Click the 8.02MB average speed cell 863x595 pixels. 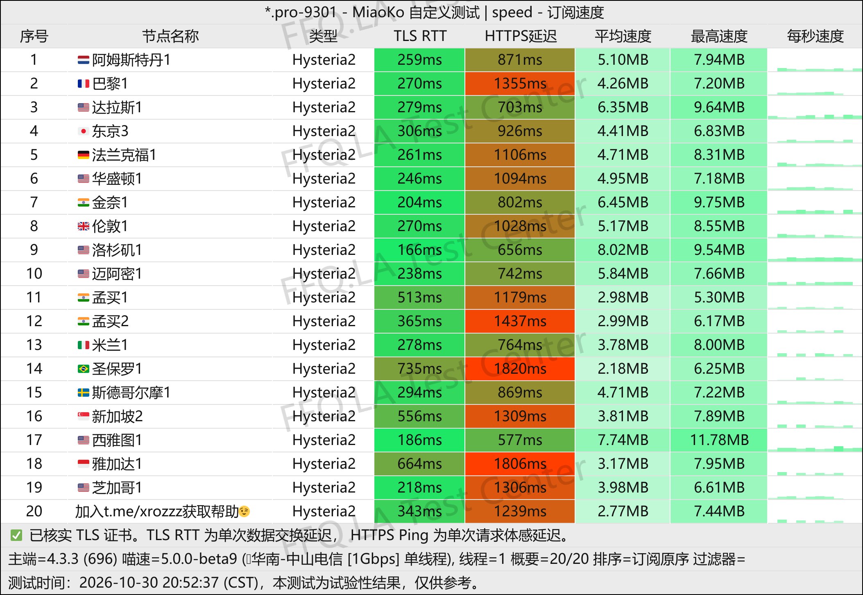click(623, 250)
